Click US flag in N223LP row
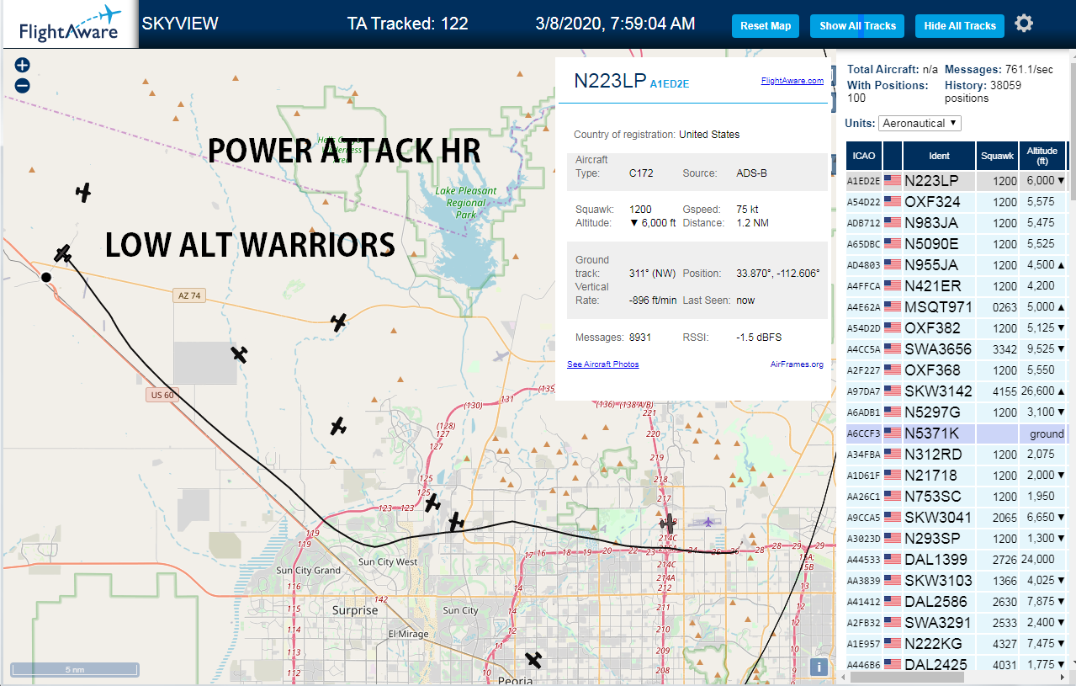 (x=893, y=180)
